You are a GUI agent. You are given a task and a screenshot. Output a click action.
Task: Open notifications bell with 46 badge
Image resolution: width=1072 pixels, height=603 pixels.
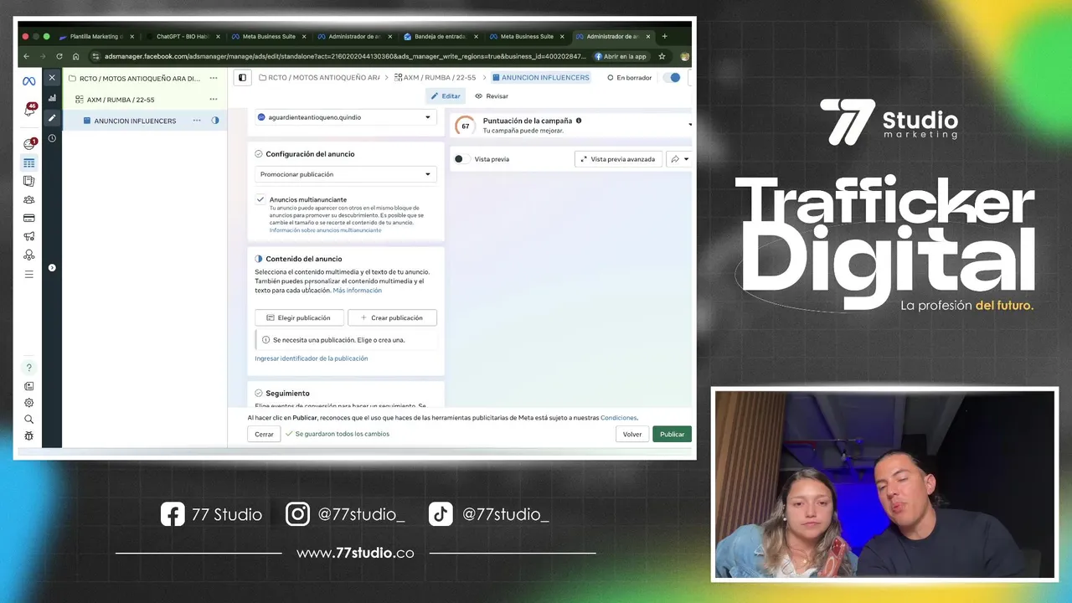(x=29, y=110)
